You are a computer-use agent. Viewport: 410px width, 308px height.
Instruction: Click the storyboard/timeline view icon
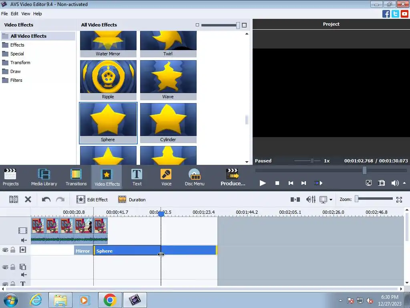[295, 200]
